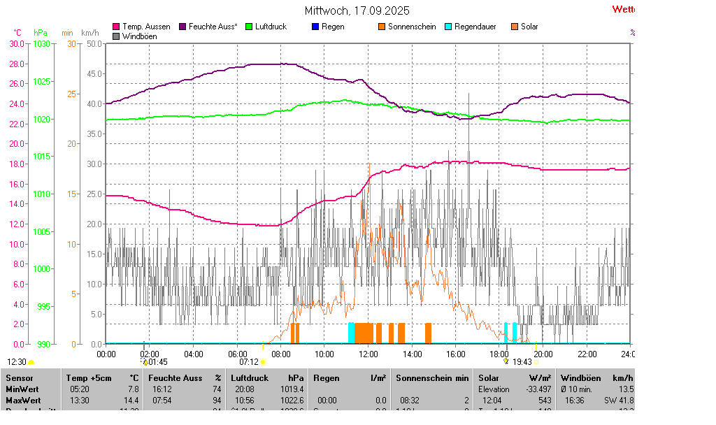Image resolution: width=716 pixels, height=425 pixels.
Task: Click the Windböen legend label
Action: pos(140,36)
